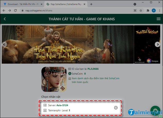163x118 pixels.
Task: Close the Tải Miễn Phí VN tab
Action: [x=42, y=4]
